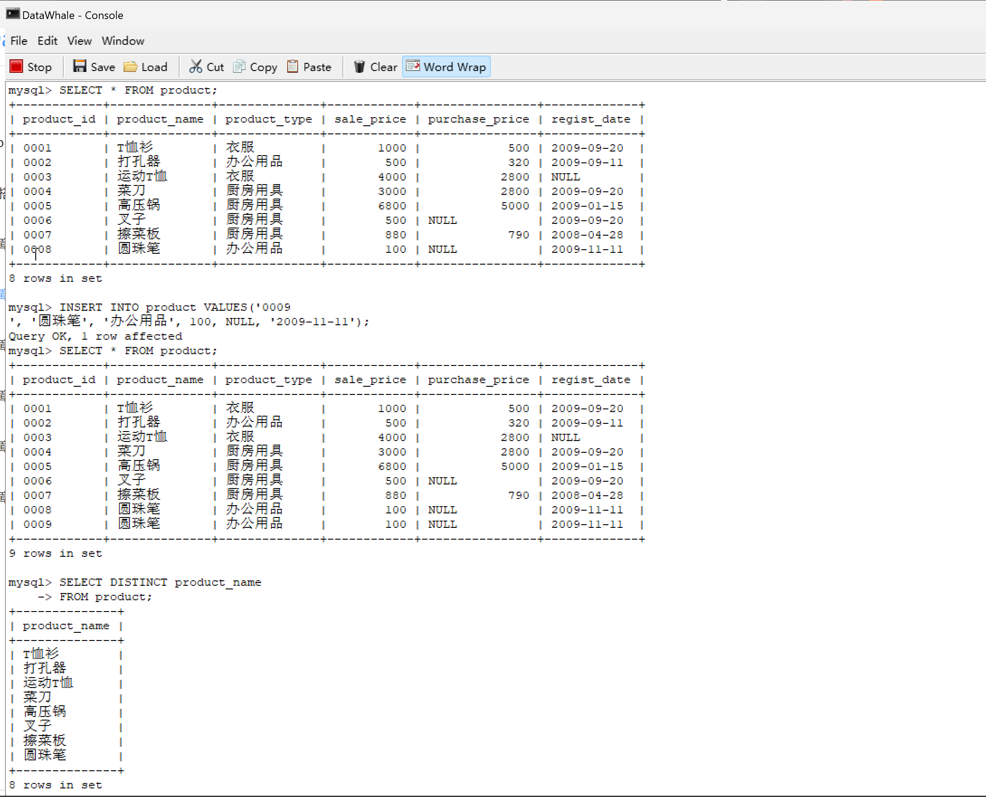Click the Copy documents icon
The width and height of the screenshot is (986, 797).
(x=239, y=66)
